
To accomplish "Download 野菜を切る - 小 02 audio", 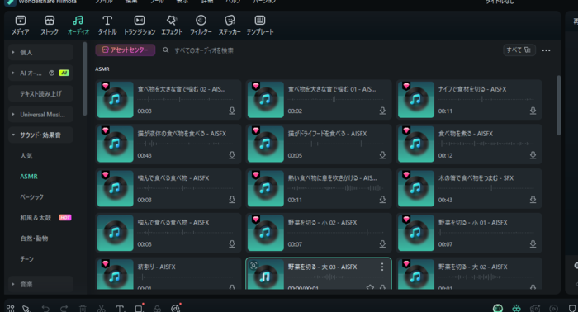I will [382, 243].
